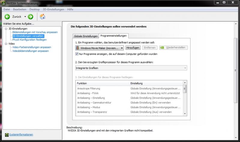Click the green Forward arrow icon
This screenshot has width=240, height=142.
tap(31, 17)
